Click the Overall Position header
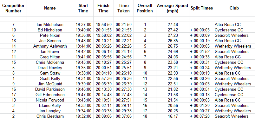 pyautogui.click(x=145, y=8)
